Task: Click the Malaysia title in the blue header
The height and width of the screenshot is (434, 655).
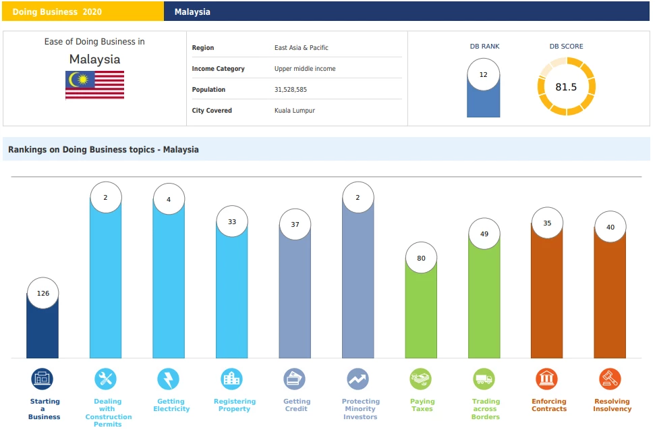Action: (x=192, y=11)
